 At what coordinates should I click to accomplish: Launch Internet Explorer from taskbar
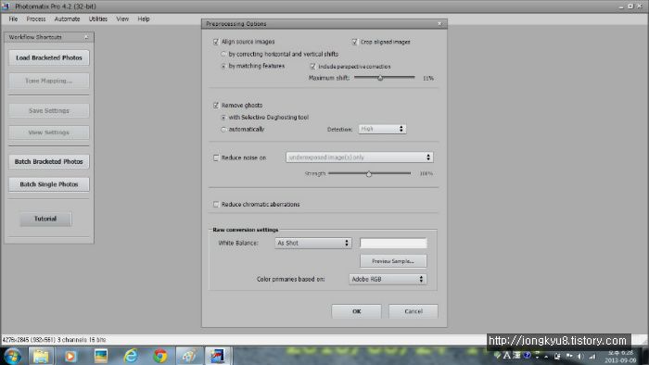point(131,356)
